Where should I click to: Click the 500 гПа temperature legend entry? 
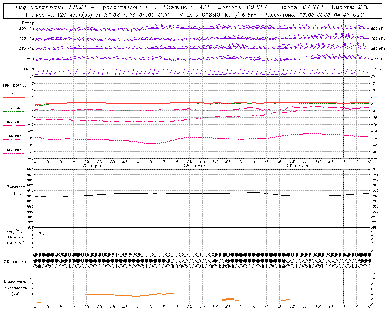(x=14, y=150)
